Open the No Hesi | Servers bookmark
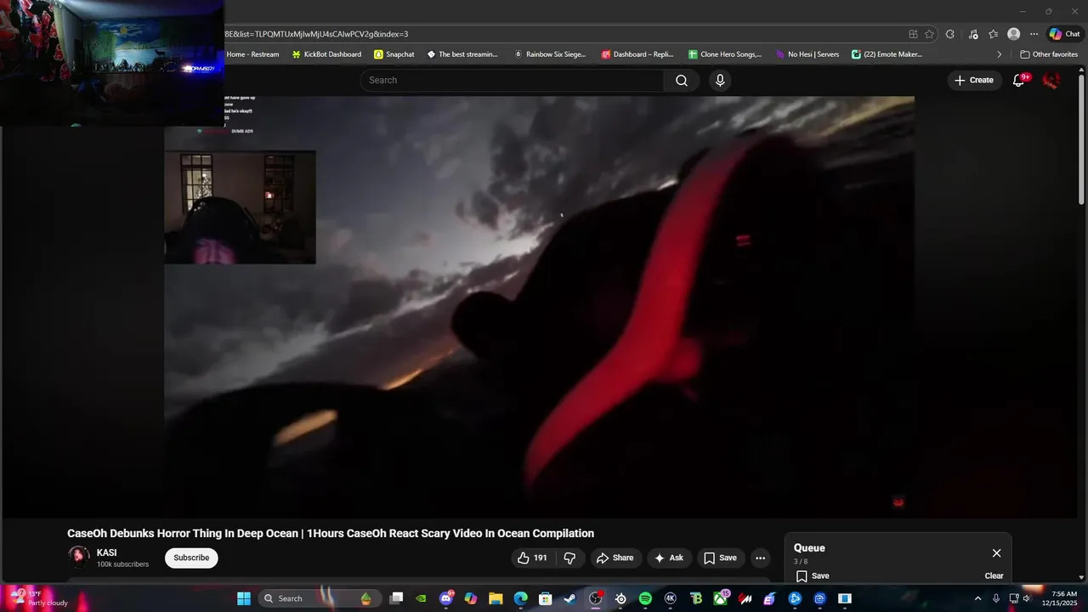 coord(807,54)
